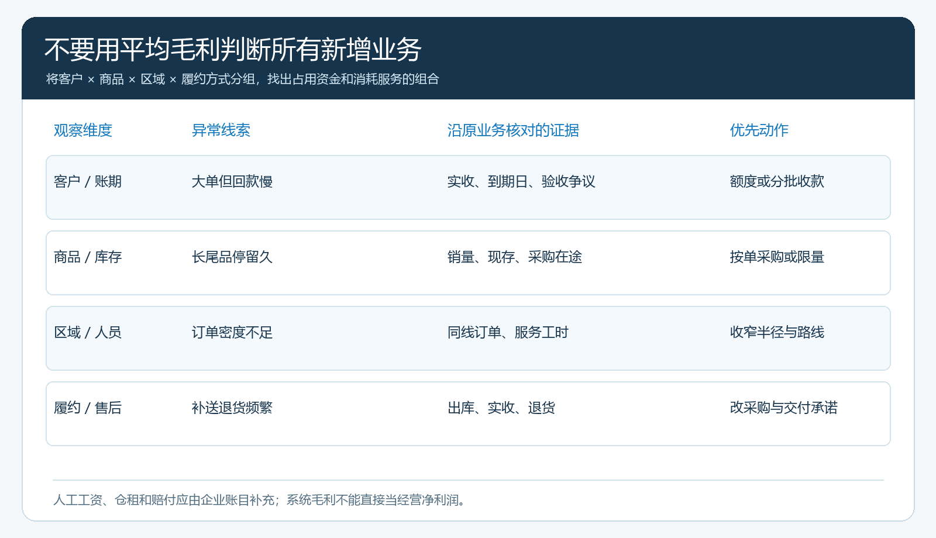Viewport: 936px width, 538px height.
Task: Select the cell 大单但回款慢
Action: 232,181
